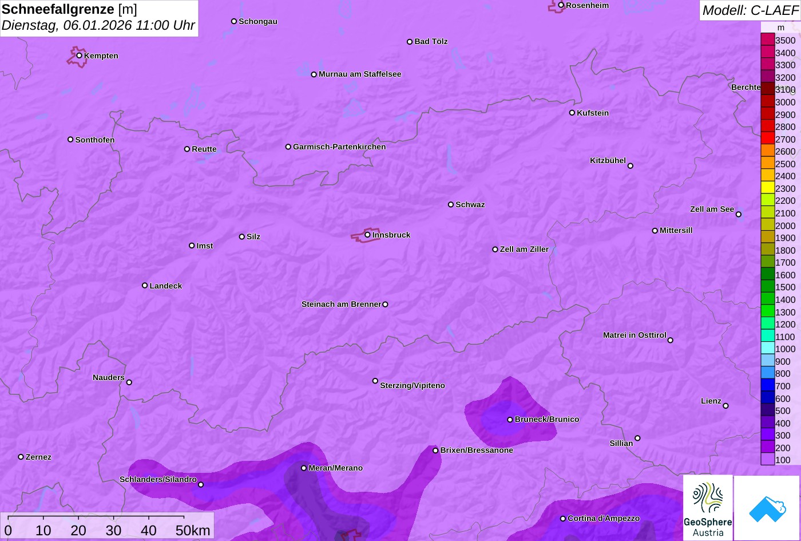Click the 'Sonthofen' label

(95, 140)
